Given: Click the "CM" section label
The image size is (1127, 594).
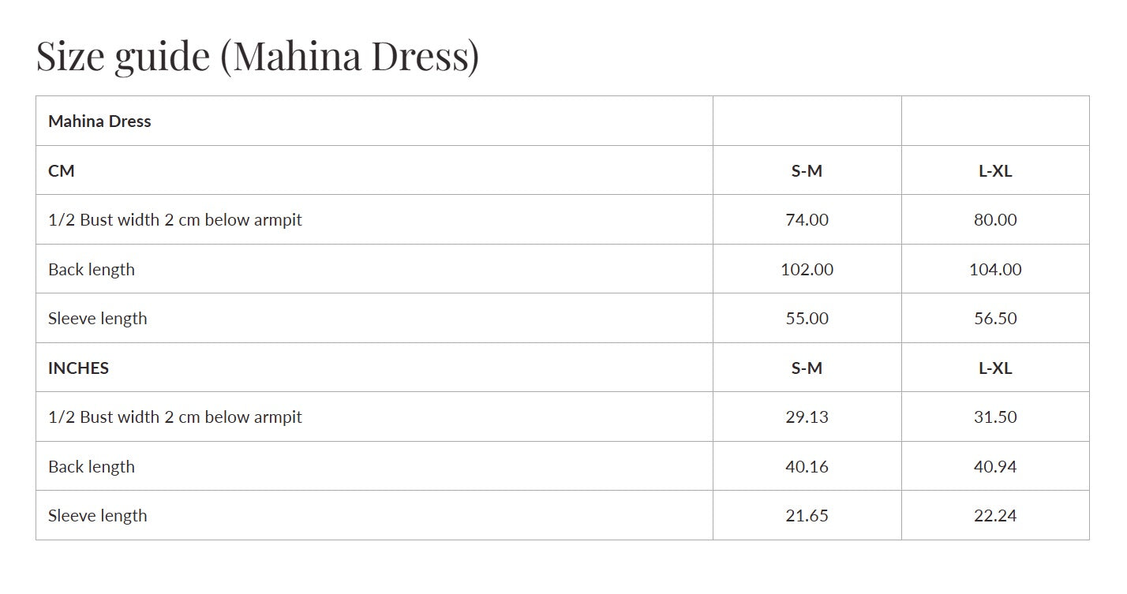Looking at the screenshot, I should (x=62, y=170).
